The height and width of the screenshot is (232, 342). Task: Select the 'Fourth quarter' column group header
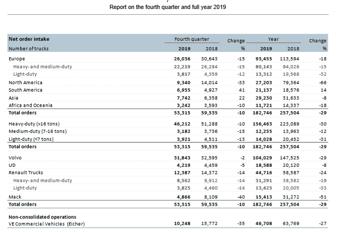tap(192, 39)
